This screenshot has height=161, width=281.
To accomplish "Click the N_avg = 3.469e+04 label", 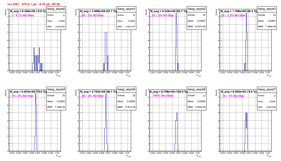I will 98,11.
